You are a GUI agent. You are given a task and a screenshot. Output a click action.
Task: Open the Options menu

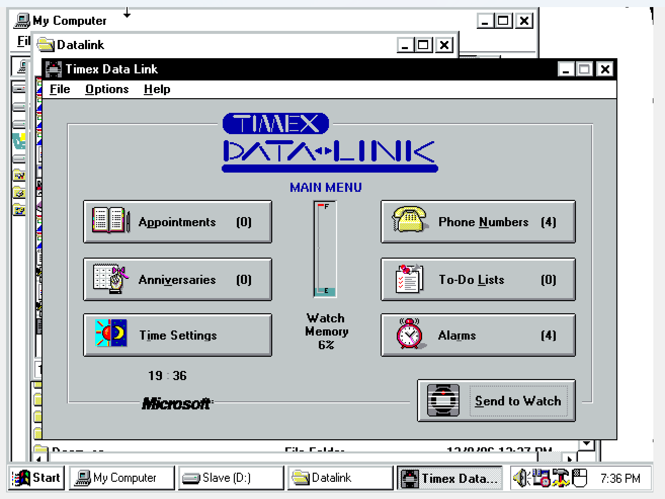tap(107, 89)
